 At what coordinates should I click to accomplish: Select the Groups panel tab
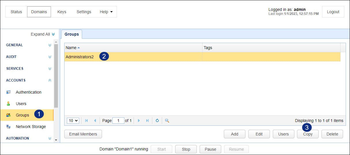pos(72,34)
